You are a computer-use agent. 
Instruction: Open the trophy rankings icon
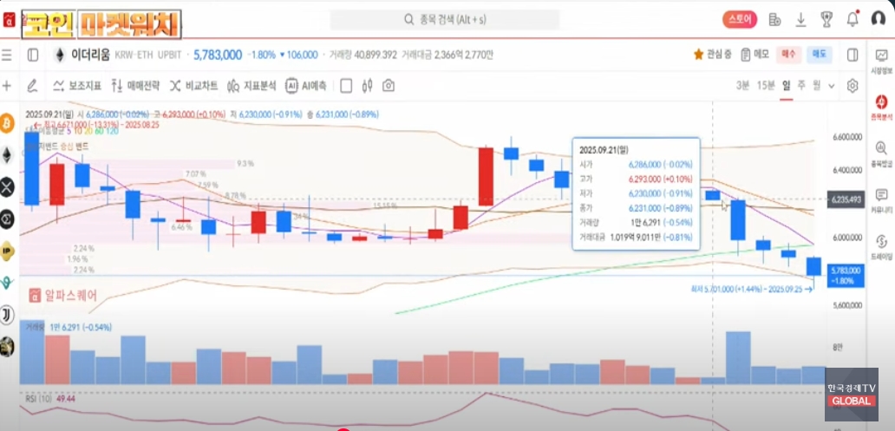coord(826,19)
